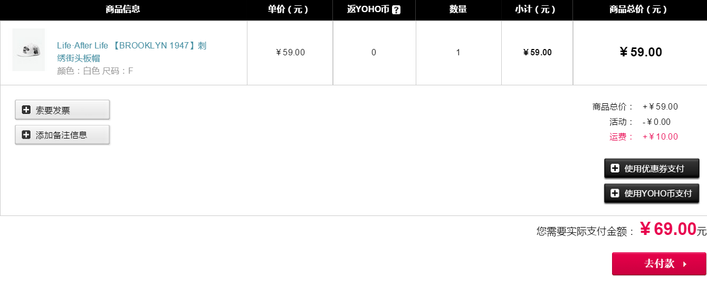Expand 使用优惠券支付 coupon payment option
Viewport: 707px width, 295px height.
pos(652,169)
